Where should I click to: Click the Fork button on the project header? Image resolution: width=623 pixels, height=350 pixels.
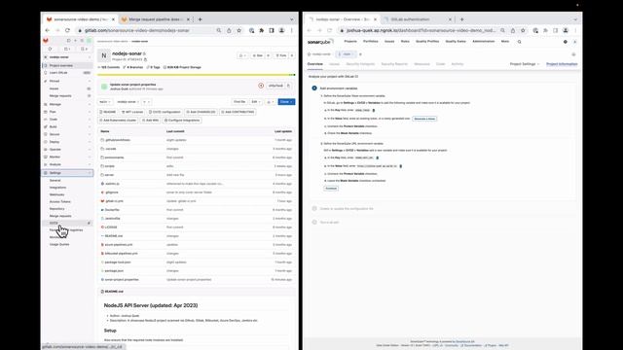coord(281,55)
